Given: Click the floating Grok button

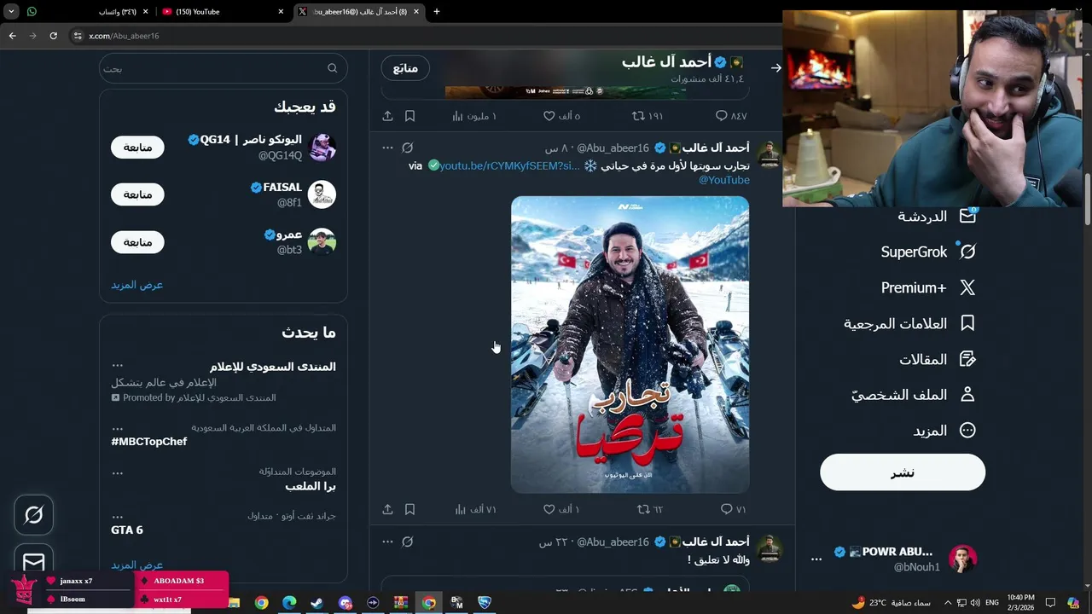Looking at the screenshot, I should pos(33,515).
